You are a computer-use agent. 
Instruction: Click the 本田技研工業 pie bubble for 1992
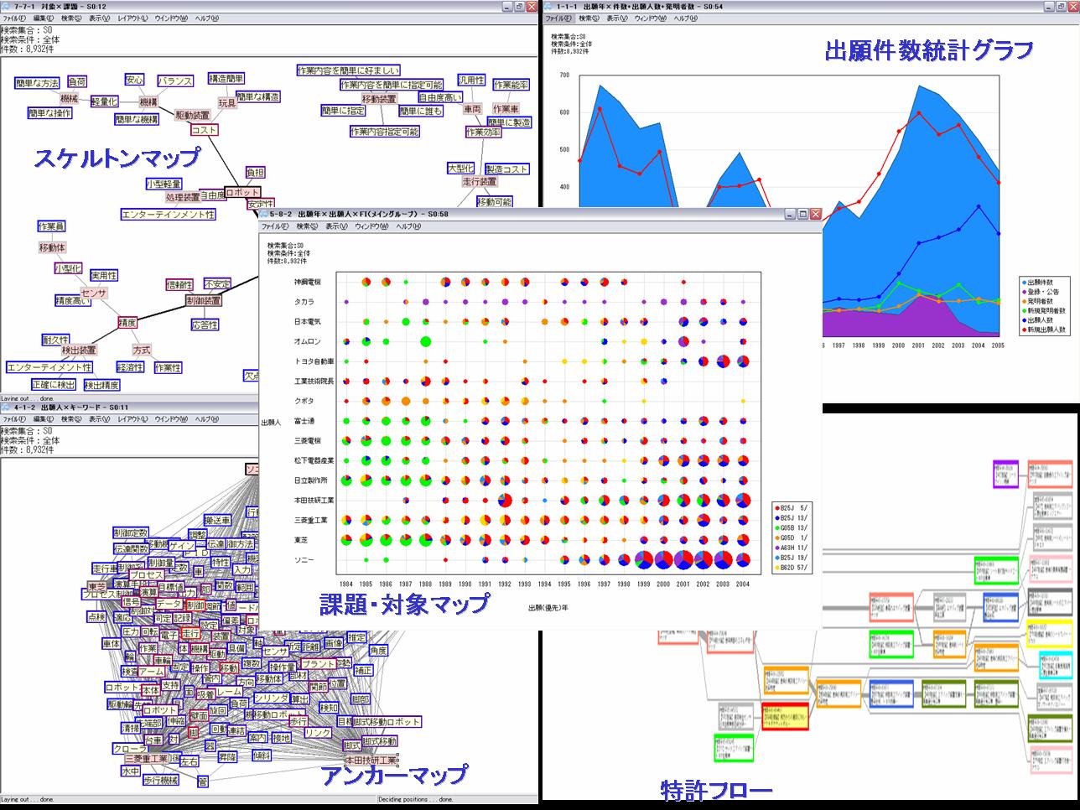click(x=505, y=501)
